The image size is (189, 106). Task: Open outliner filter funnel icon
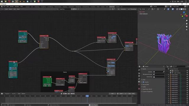pos(188,67)
